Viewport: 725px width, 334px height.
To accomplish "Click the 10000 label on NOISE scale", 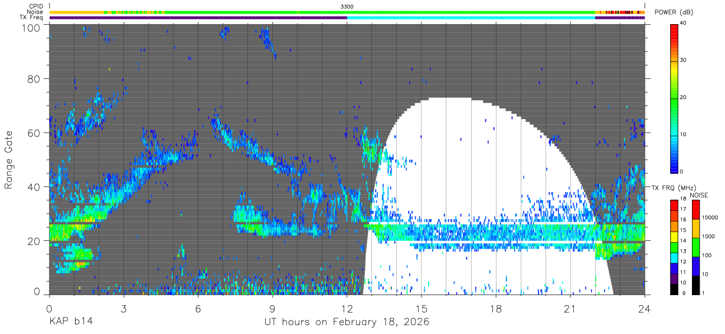I will pos(710,217).
